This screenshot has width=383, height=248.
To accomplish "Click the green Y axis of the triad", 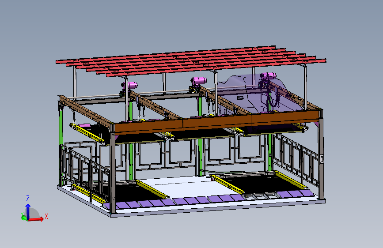I will (24, 217).
